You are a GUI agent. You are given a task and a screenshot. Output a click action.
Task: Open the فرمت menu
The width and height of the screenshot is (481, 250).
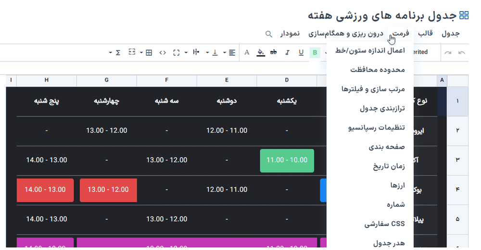click(401, 34)
